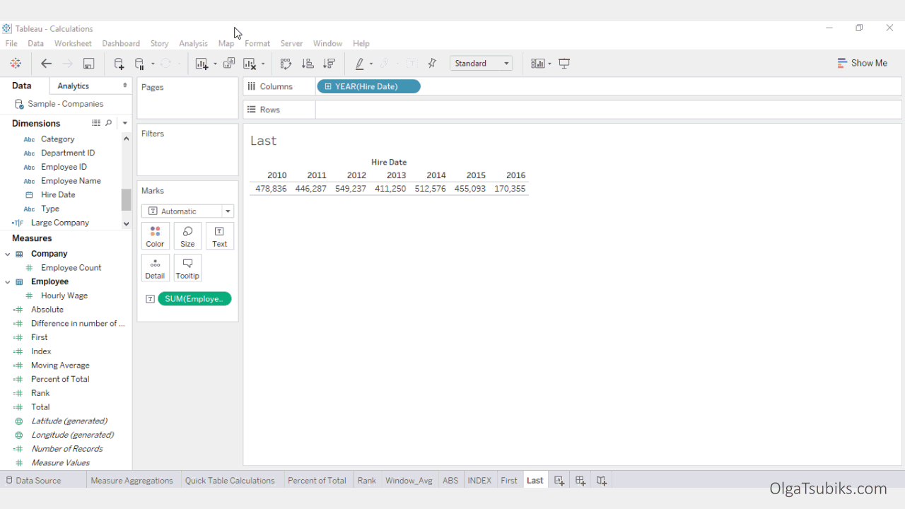
Task: Open the Dimensions pane menu arrow
Action: click(x=125, y=123)
